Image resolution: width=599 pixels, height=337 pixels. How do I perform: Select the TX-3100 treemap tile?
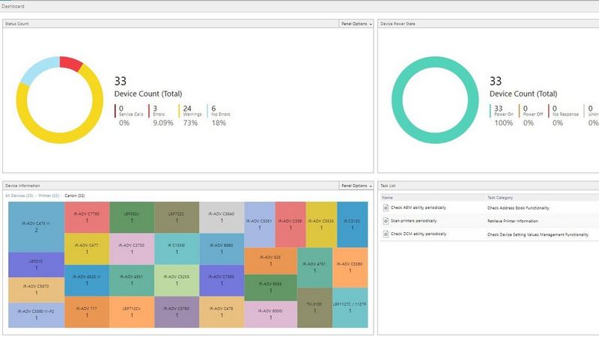click(x=314, y=309)
